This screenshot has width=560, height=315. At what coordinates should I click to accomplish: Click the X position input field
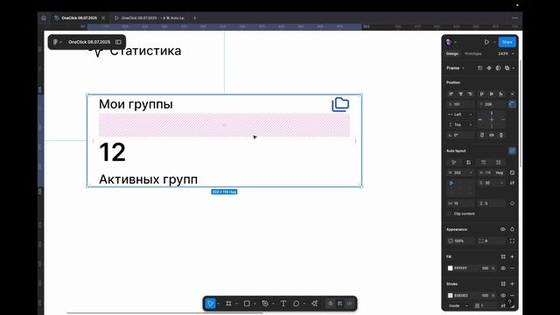coord(461,104)
